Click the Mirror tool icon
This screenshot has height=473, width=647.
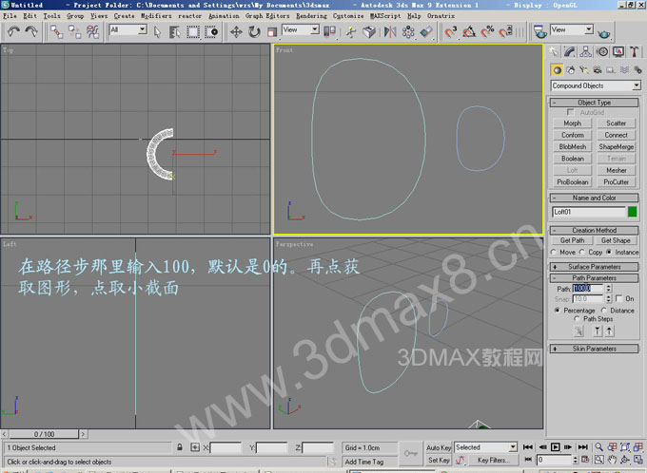(x=390, y=31)
